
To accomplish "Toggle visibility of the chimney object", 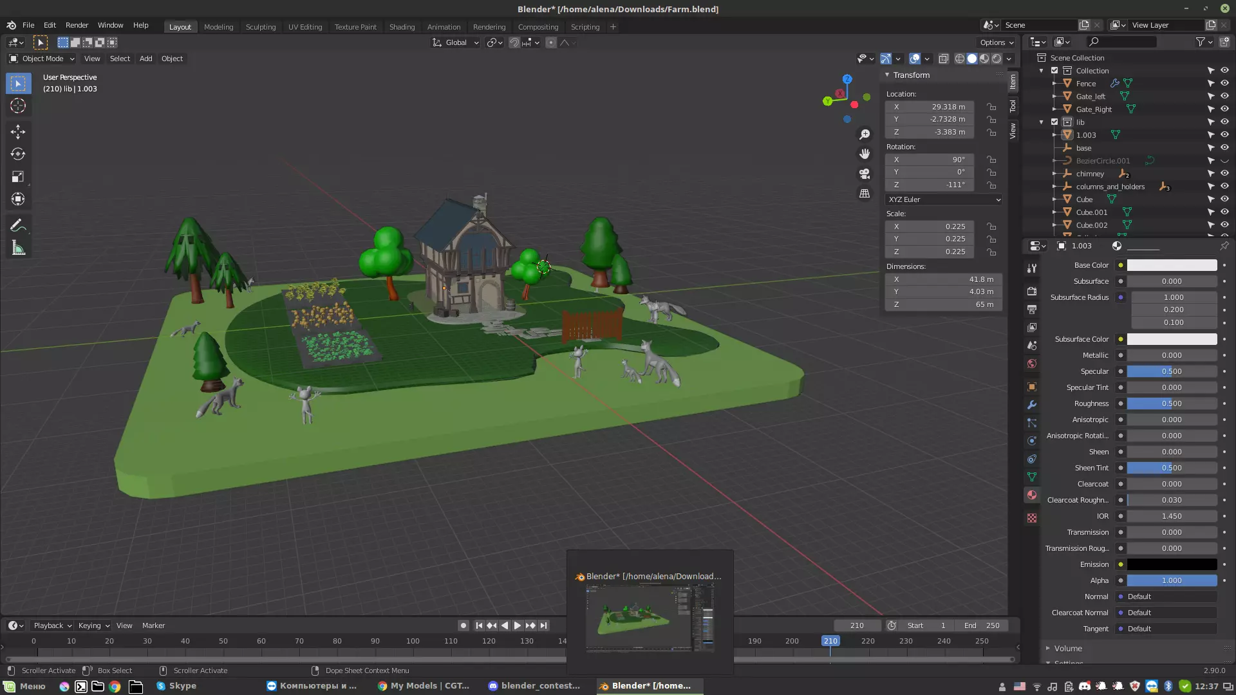I will tap(1224, 173).
